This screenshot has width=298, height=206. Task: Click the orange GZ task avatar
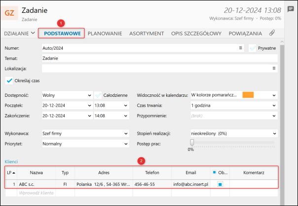9,13
